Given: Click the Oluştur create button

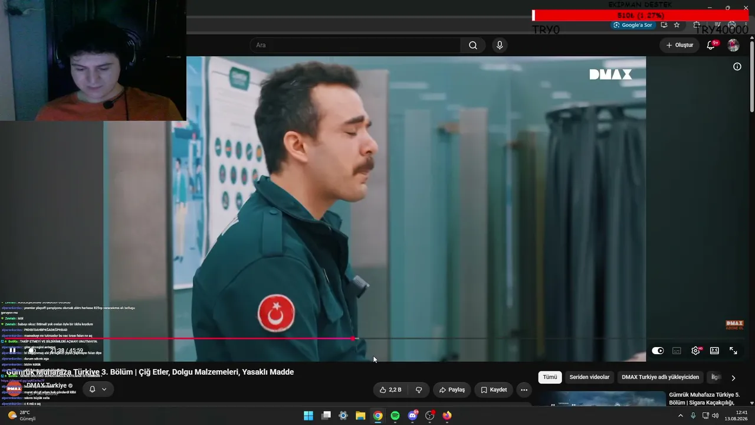Looking at the screenshot, I should (679, 45).
